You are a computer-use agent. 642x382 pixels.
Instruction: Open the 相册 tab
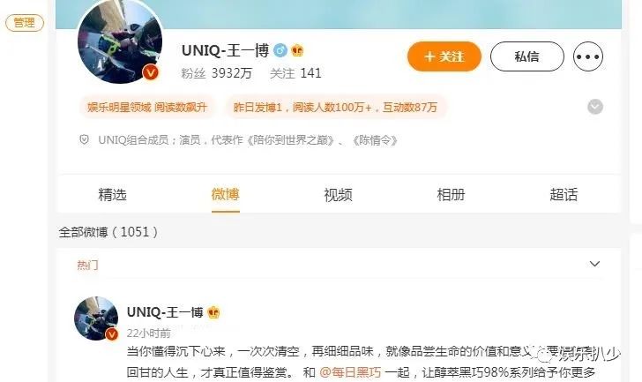coord(451,194)
